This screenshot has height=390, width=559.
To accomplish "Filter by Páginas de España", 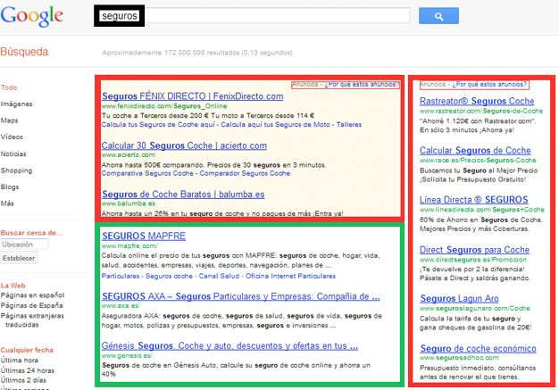I will point(32,305).
